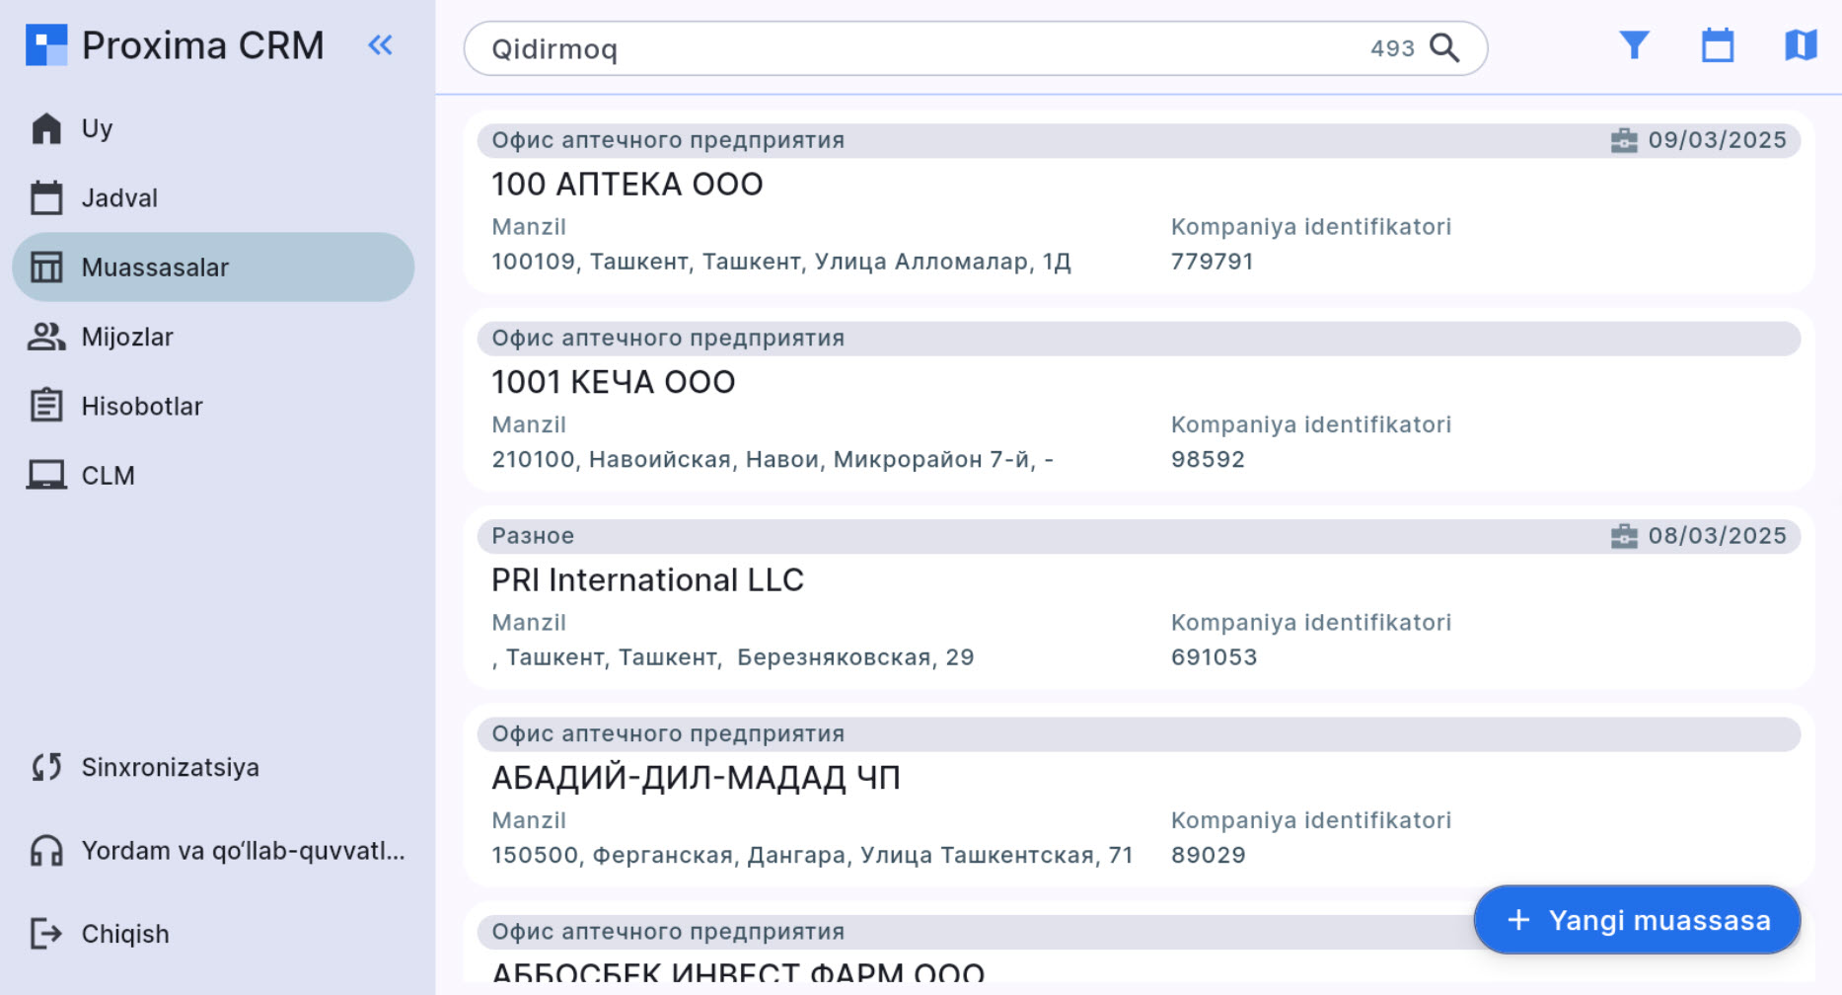Select the 1001 КЕЧА ООО entry
The image size is (1842, 995).
[x=614, y=382]
